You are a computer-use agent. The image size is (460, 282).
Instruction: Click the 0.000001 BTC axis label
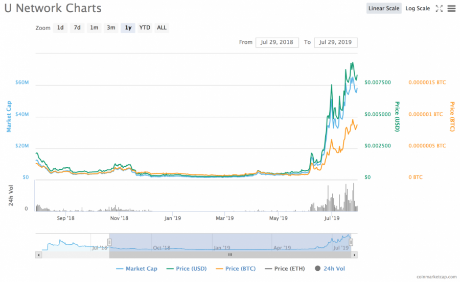coord(426,114)
